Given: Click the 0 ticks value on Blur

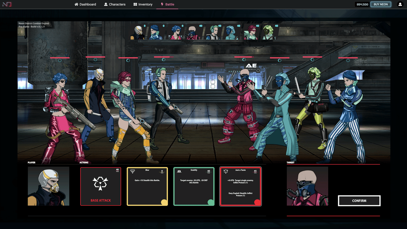Looking at the screenshot, I should (x=162, y=171).
